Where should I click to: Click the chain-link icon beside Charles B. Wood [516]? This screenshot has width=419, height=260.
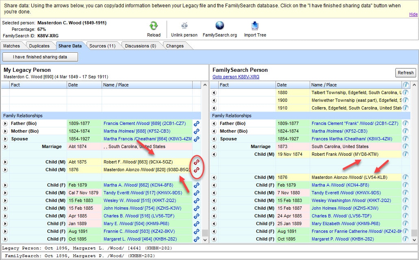(x=196, y=216)
